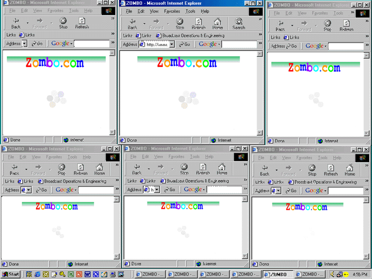Click the Windows logo throbber in active window
Screen dimensions: 372x279
(x=256, y=12)
